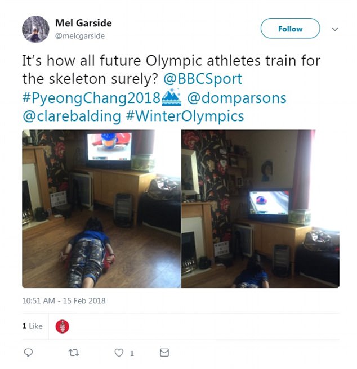The image size is (357, 369).
Task: Browse the #WinterOlympics hashtag
Action: [185, 116]
